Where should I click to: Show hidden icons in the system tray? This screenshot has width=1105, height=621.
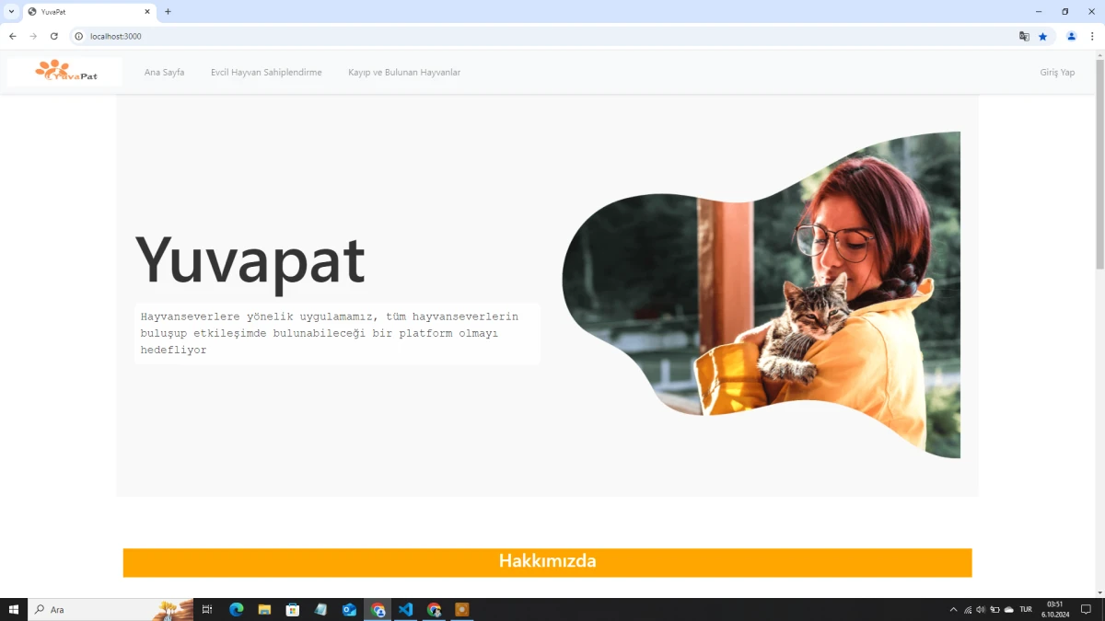point(953,609)
